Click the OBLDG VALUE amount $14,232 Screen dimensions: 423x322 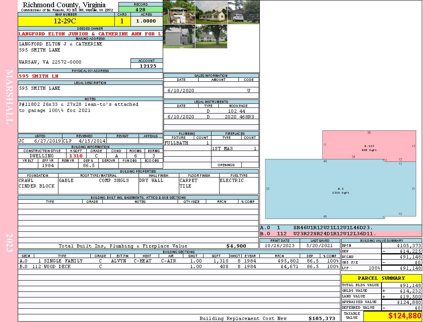tap(411, 291)
